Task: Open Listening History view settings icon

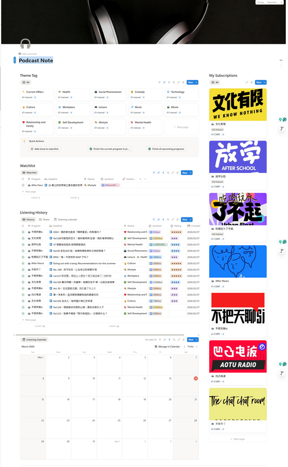Action: 178,219
